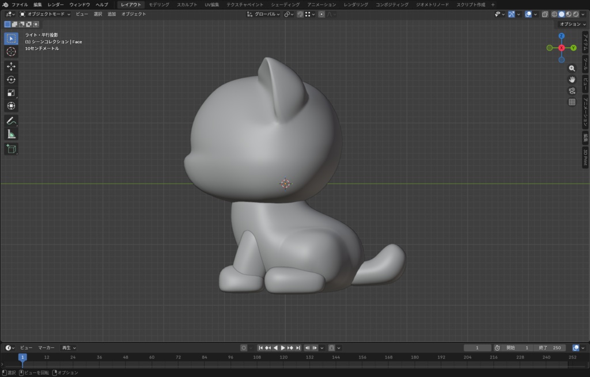This screenshot has width=590, height=377.
Task: Toggle snapping with the magnet icon
Action: 301,14
